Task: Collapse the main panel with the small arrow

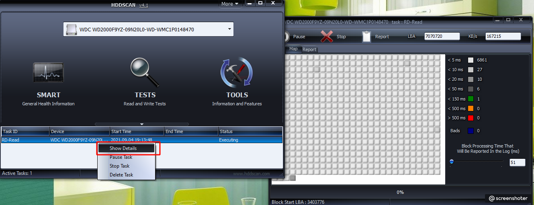Action: tap(141, 124)
